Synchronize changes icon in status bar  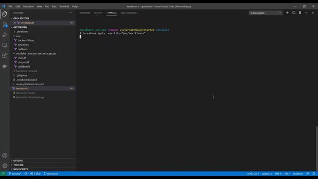26,174
